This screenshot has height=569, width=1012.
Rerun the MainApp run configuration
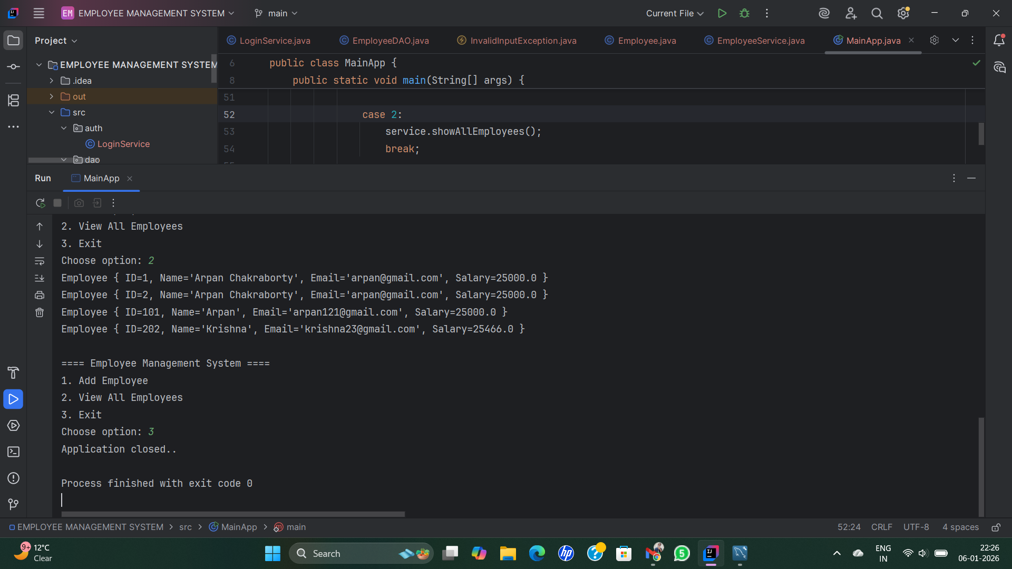40,203
